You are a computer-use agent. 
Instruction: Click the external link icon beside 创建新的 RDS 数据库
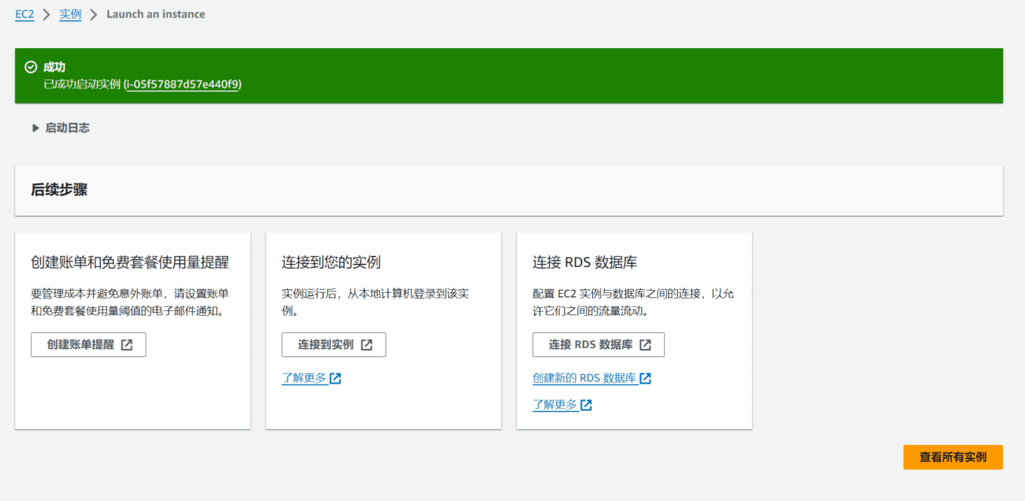click(x=645, y=377)
